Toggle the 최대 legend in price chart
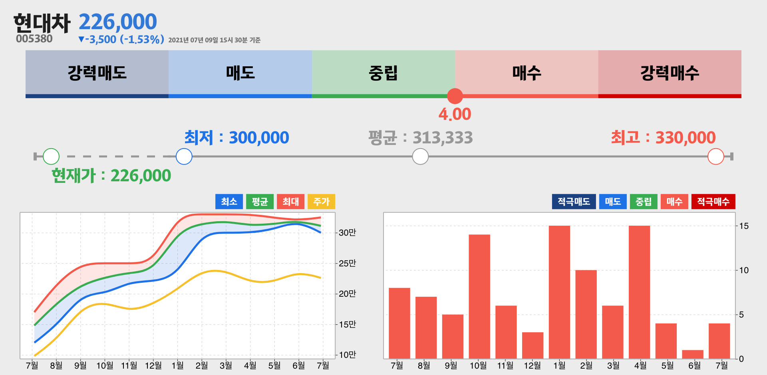The width and height of the screenshot is (767, 375). (290, 202)
